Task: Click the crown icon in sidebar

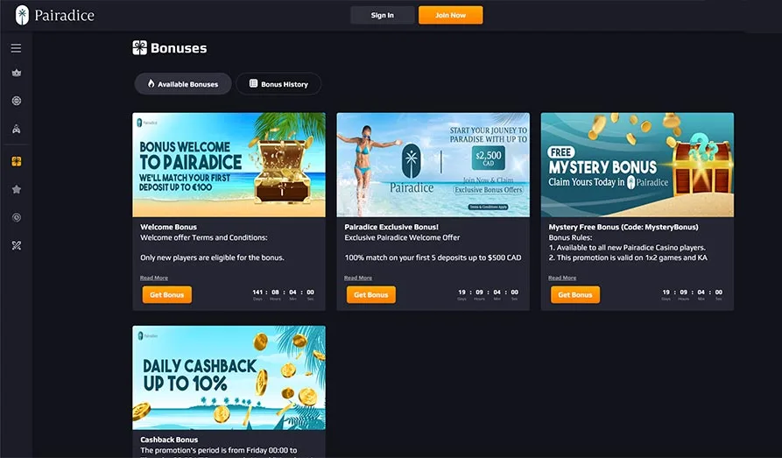Action: point(17,73)
